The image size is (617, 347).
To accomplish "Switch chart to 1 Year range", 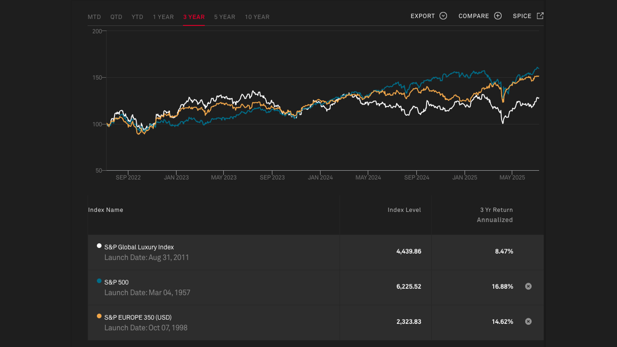I will click(163, 17).
